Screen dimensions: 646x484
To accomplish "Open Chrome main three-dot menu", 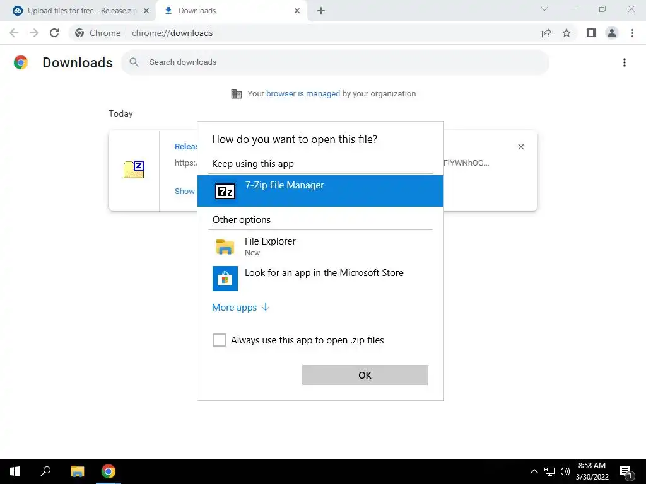I will (x=632, y=33).
